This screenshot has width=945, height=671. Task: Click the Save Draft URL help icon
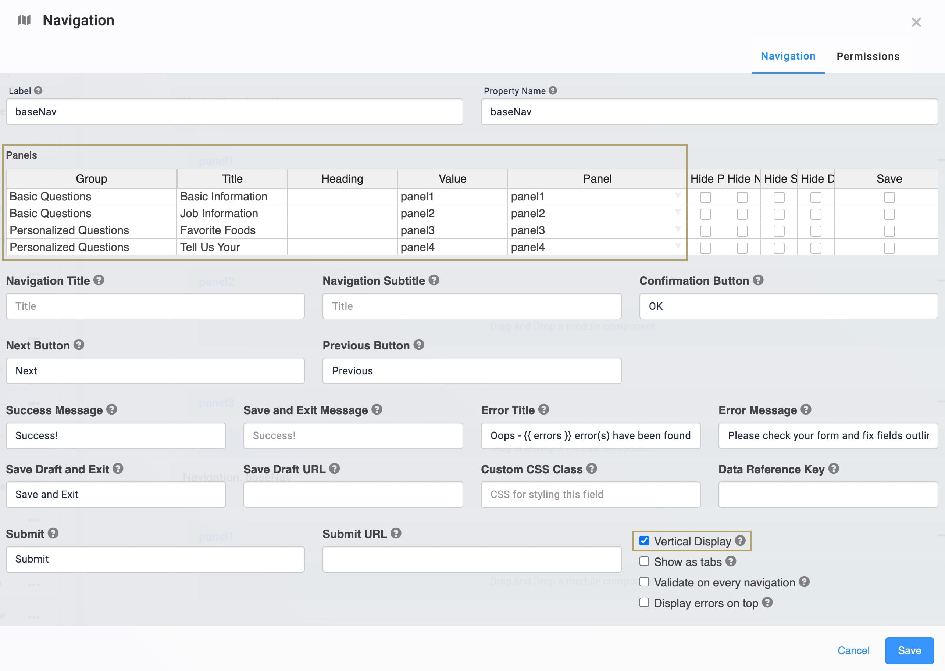[x=335, y=469]
